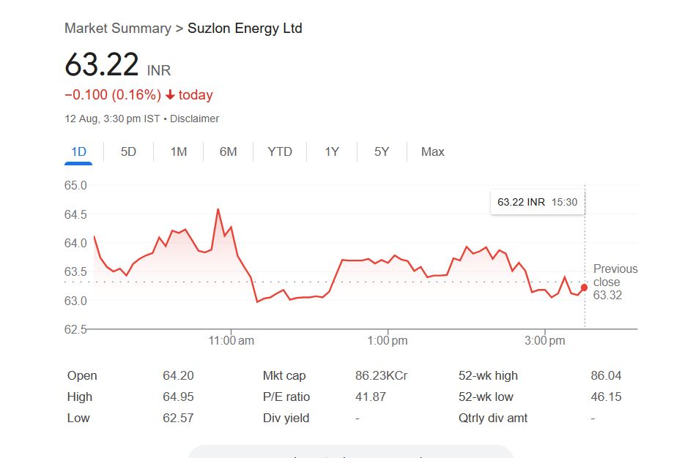The image size is (682, 458).
Task: Click the 63.22 INR 15:30 chart tooltip
Action: (537, 202)
